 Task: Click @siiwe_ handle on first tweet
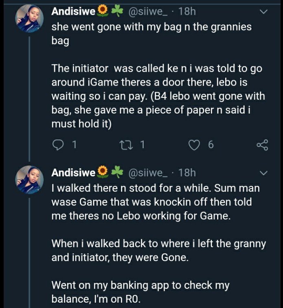[148, 11]
